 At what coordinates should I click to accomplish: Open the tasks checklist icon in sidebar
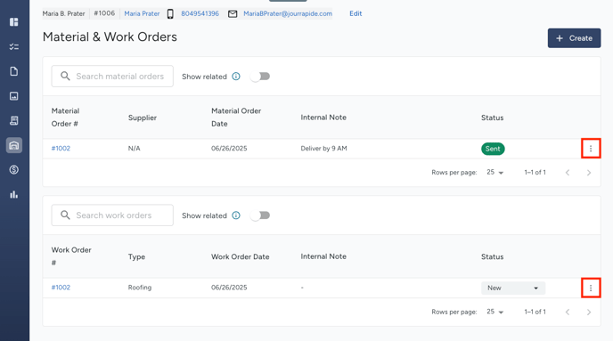pos(14,46)
